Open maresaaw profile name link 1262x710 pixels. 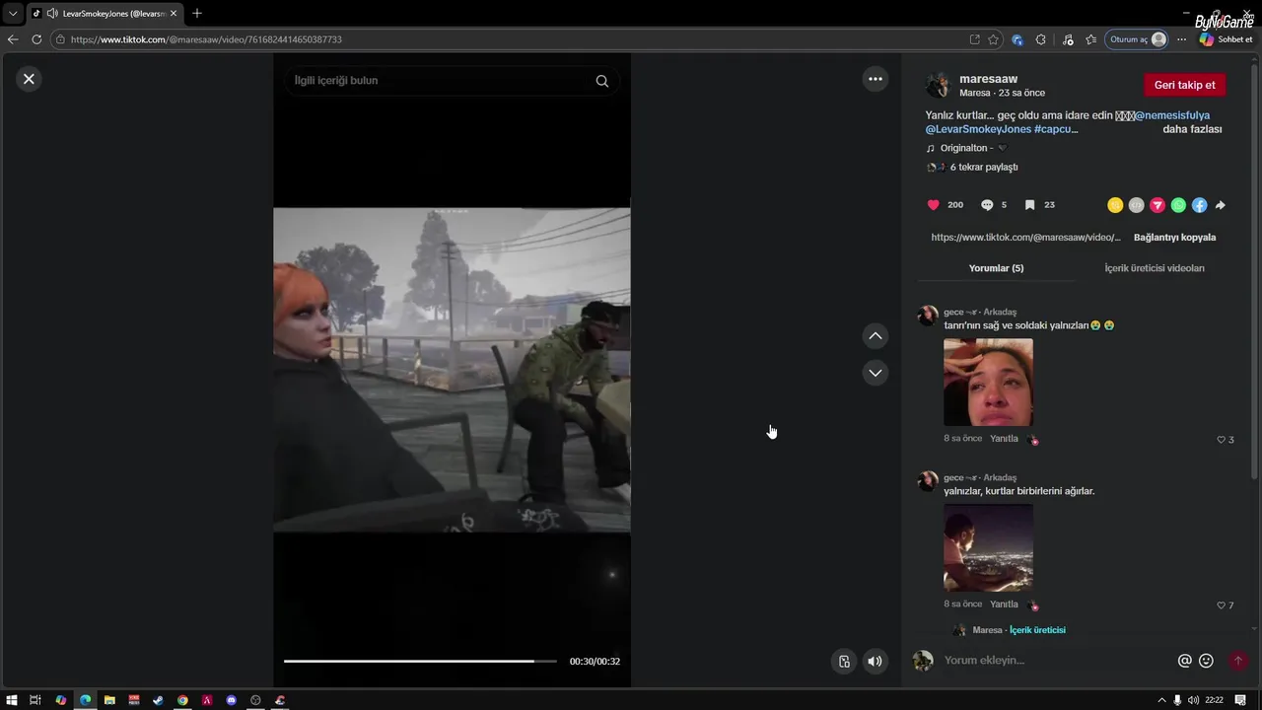(988, 79)
